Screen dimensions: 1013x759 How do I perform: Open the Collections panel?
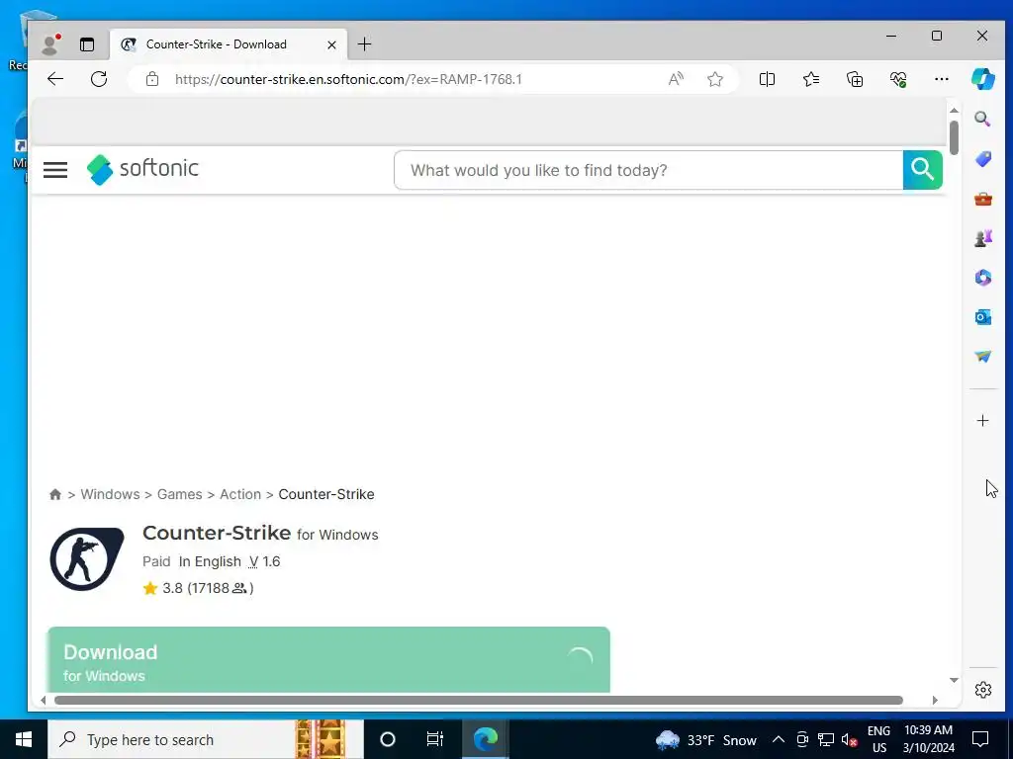tap(855, 79)
